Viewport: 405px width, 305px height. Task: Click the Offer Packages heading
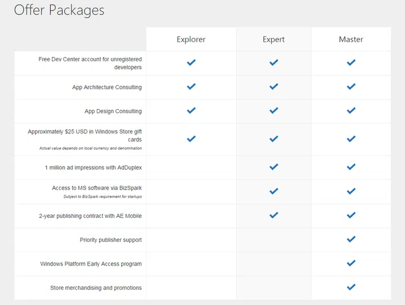59,10
